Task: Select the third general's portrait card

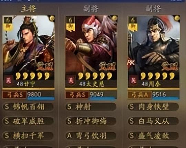Action: pos(154,52)
